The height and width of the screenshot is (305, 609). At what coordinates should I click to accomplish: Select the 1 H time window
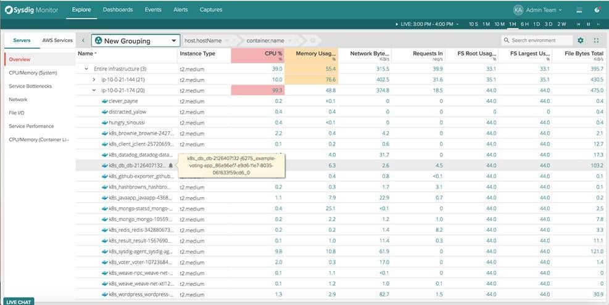tap(512, 24)
